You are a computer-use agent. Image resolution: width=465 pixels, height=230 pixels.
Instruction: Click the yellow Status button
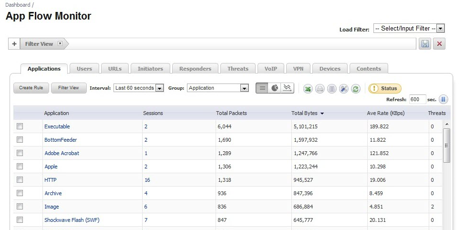coord(384,88)
